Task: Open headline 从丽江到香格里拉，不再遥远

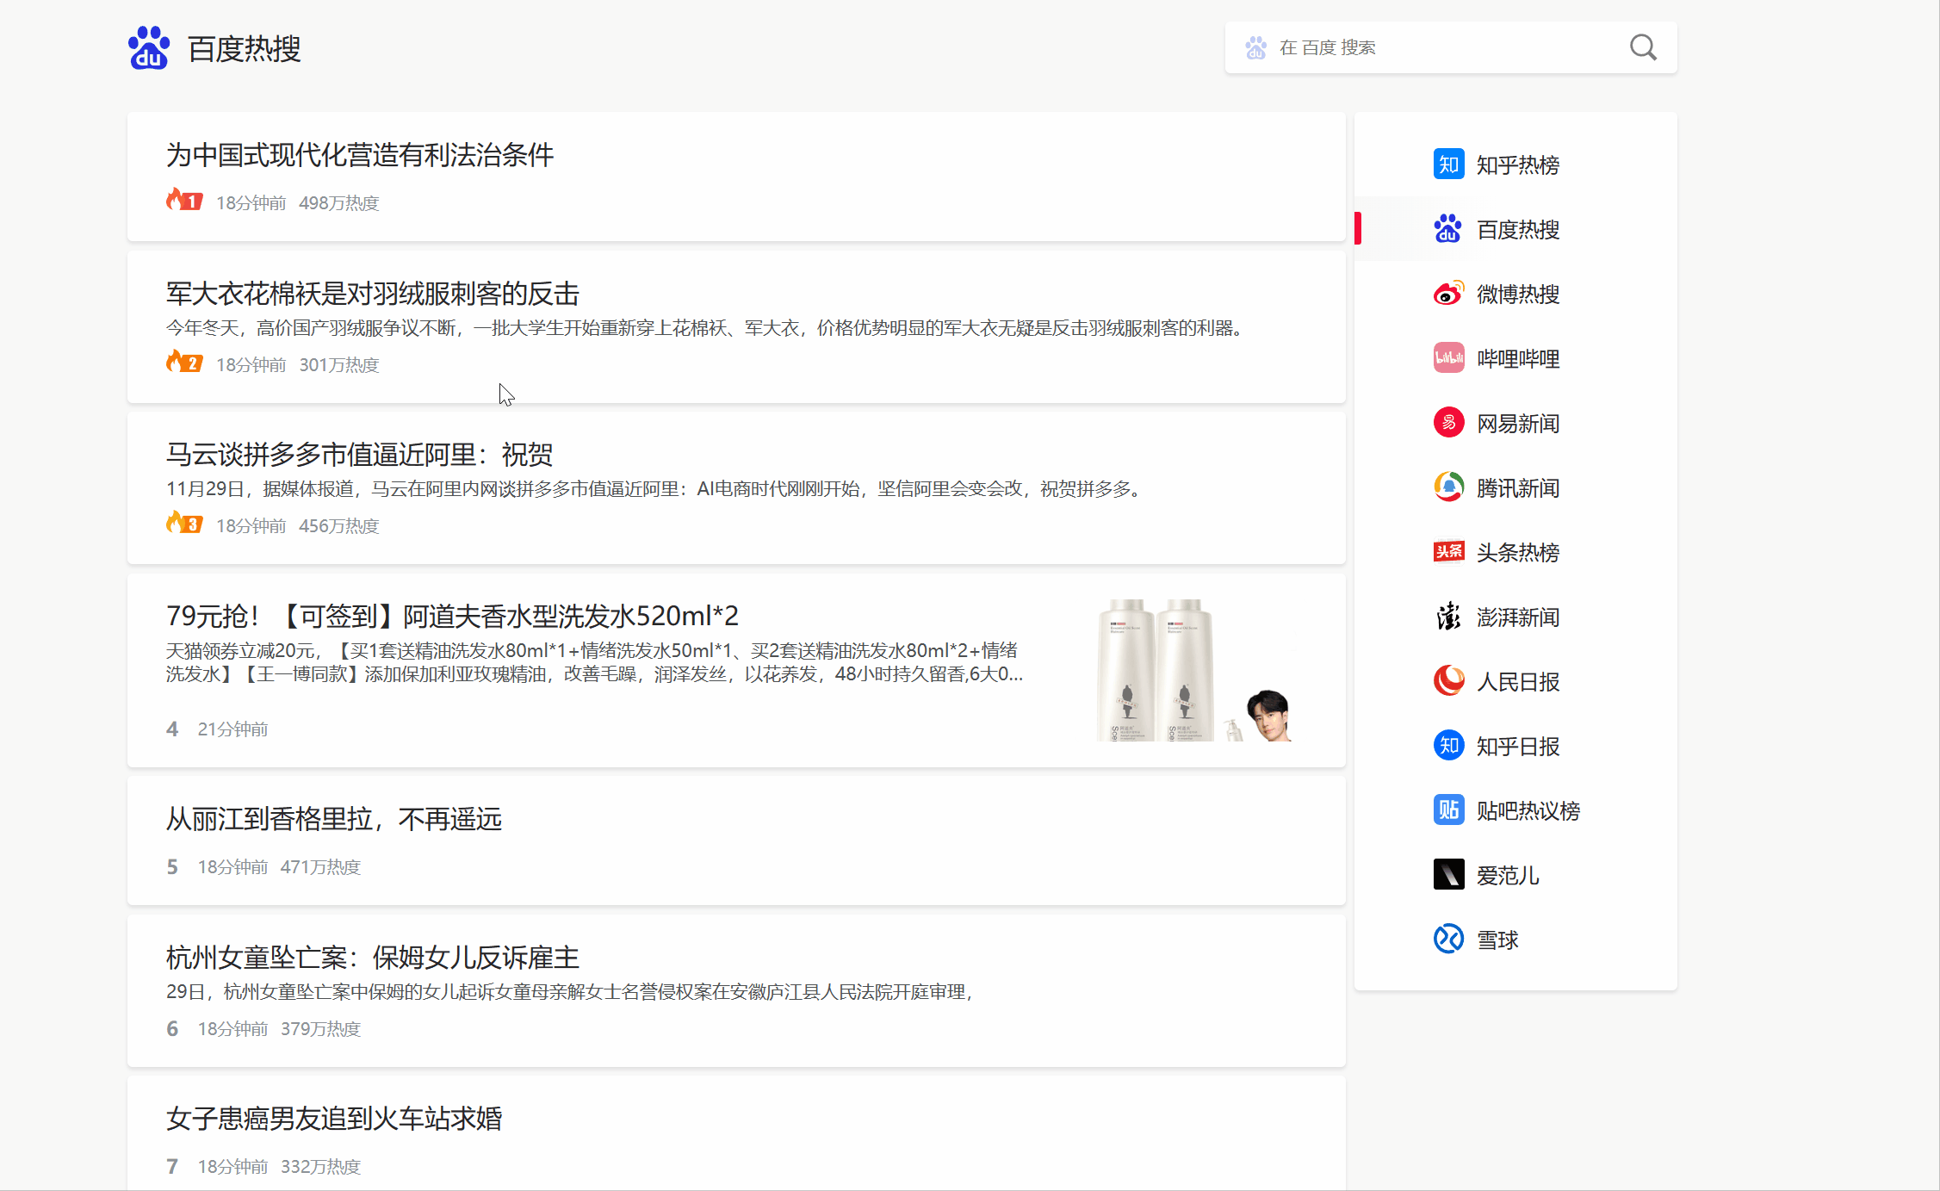Action: pyautogui.click(x=334, y=818)
